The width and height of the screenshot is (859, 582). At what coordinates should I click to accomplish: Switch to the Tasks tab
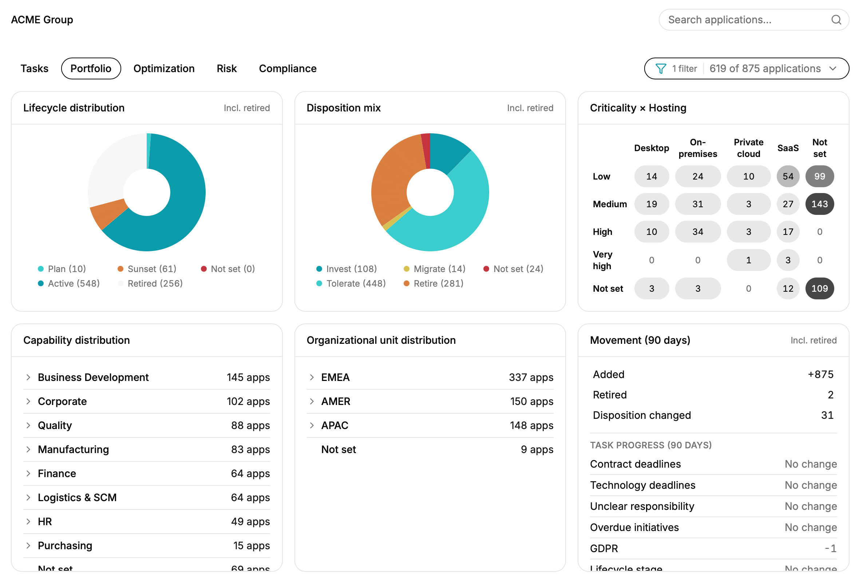click(34, 68)
